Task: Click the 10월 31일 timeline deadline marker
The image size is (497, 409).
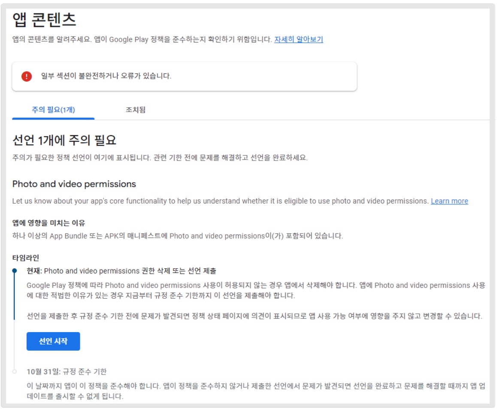Action: (x=15, y=371)
